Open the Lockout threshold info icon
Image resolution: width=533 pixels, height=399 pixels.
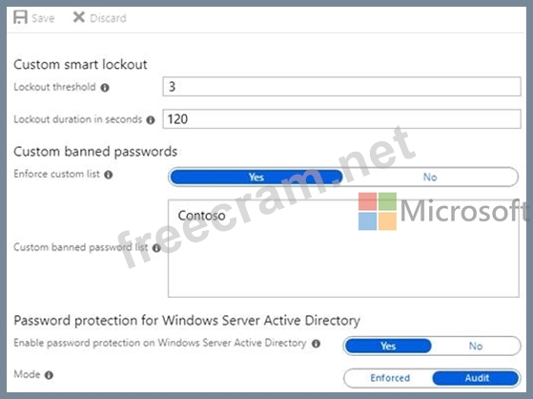click(x=105, y=88)
